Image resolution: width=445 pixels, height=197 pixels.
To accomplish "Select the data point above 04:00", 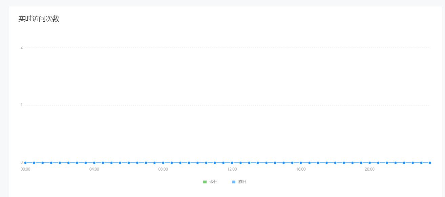I will pyautogui.click(x=94, y=163).
